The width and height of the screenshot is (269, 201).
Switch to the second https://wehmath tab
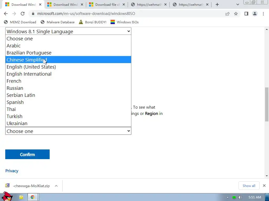tap(191, 5)
